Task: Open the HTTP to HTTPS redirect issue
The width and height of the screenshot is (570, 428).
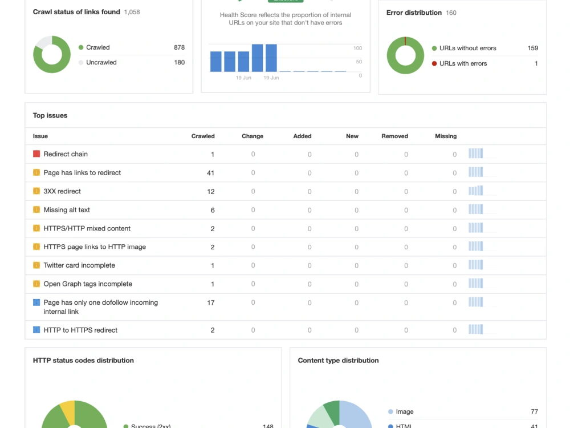Action: (80, 330)
